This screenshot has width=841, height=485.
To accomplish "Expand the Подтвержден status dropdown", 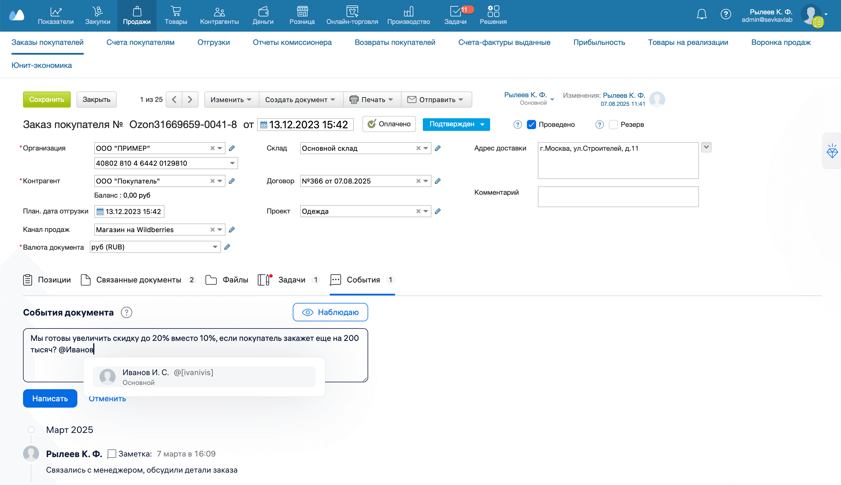I will click(x=482, y=124).
